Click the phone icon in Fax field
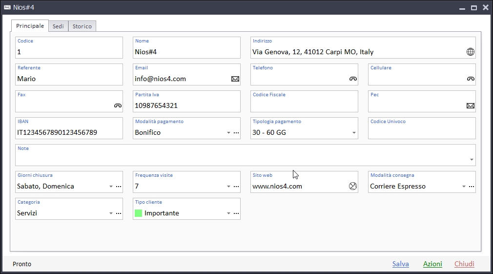The height and width of the screenshot is (274, 493). click(118, 105)
